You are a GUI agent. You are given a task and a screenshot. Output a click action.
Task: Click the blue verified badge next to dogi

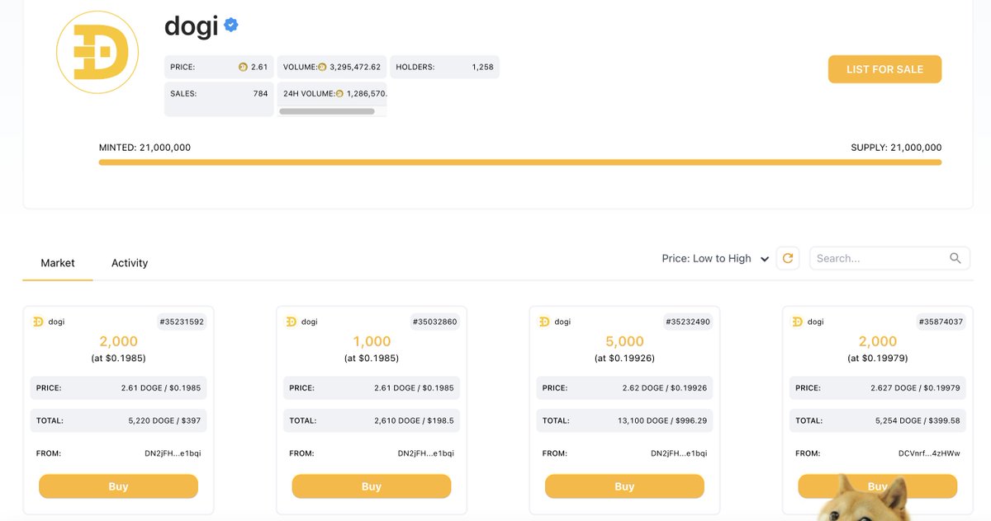[x=231, y=26]
